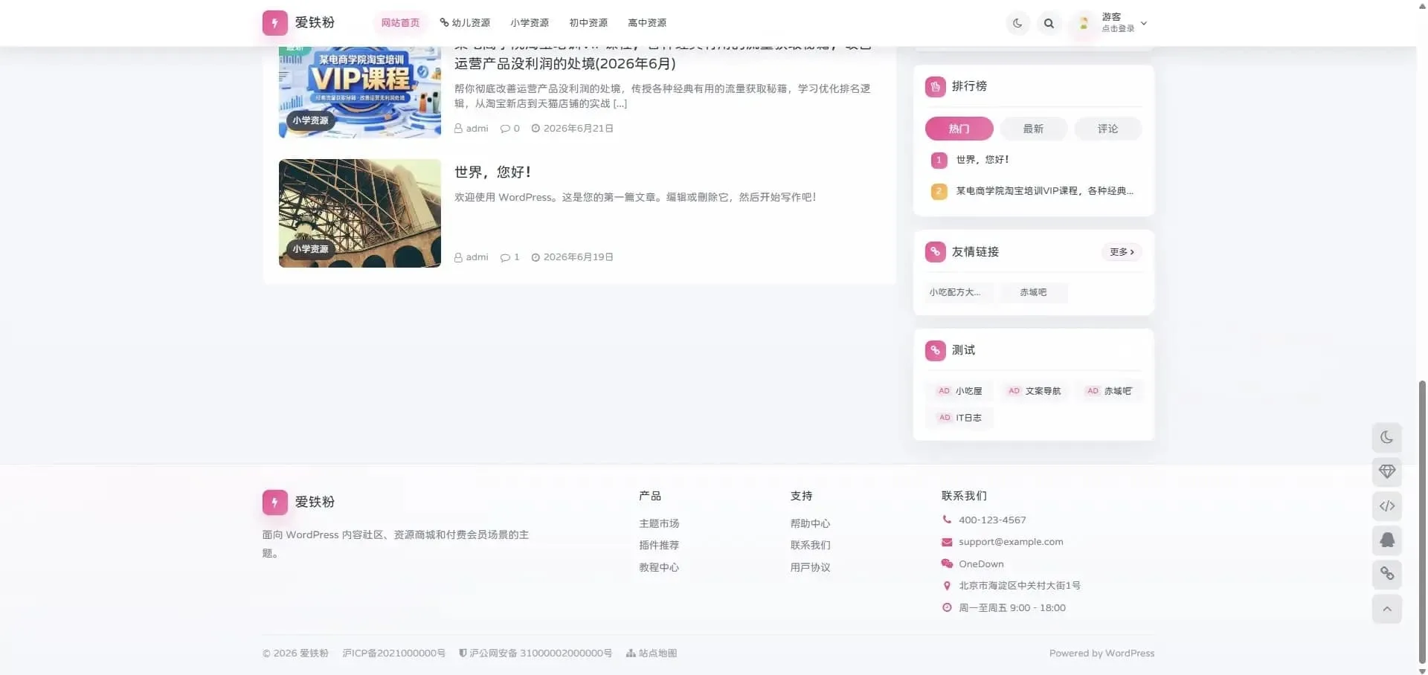The image size is (1428, 675).
Task: Switch ranking to 最新 tab
Action: 1033,129
